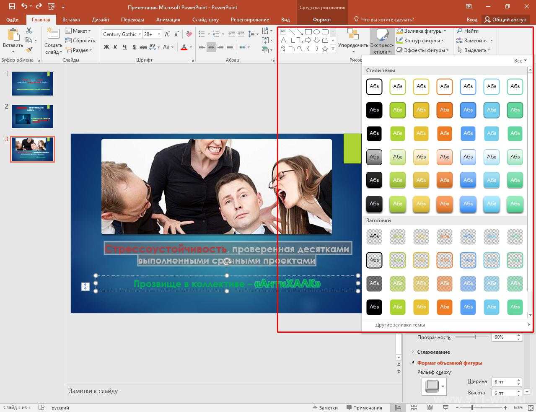Image resolution: width=536 pixels, height=412 pixels.
Task: Click the Ширина 6 пт input field
Action: click(x=504, y=382)
